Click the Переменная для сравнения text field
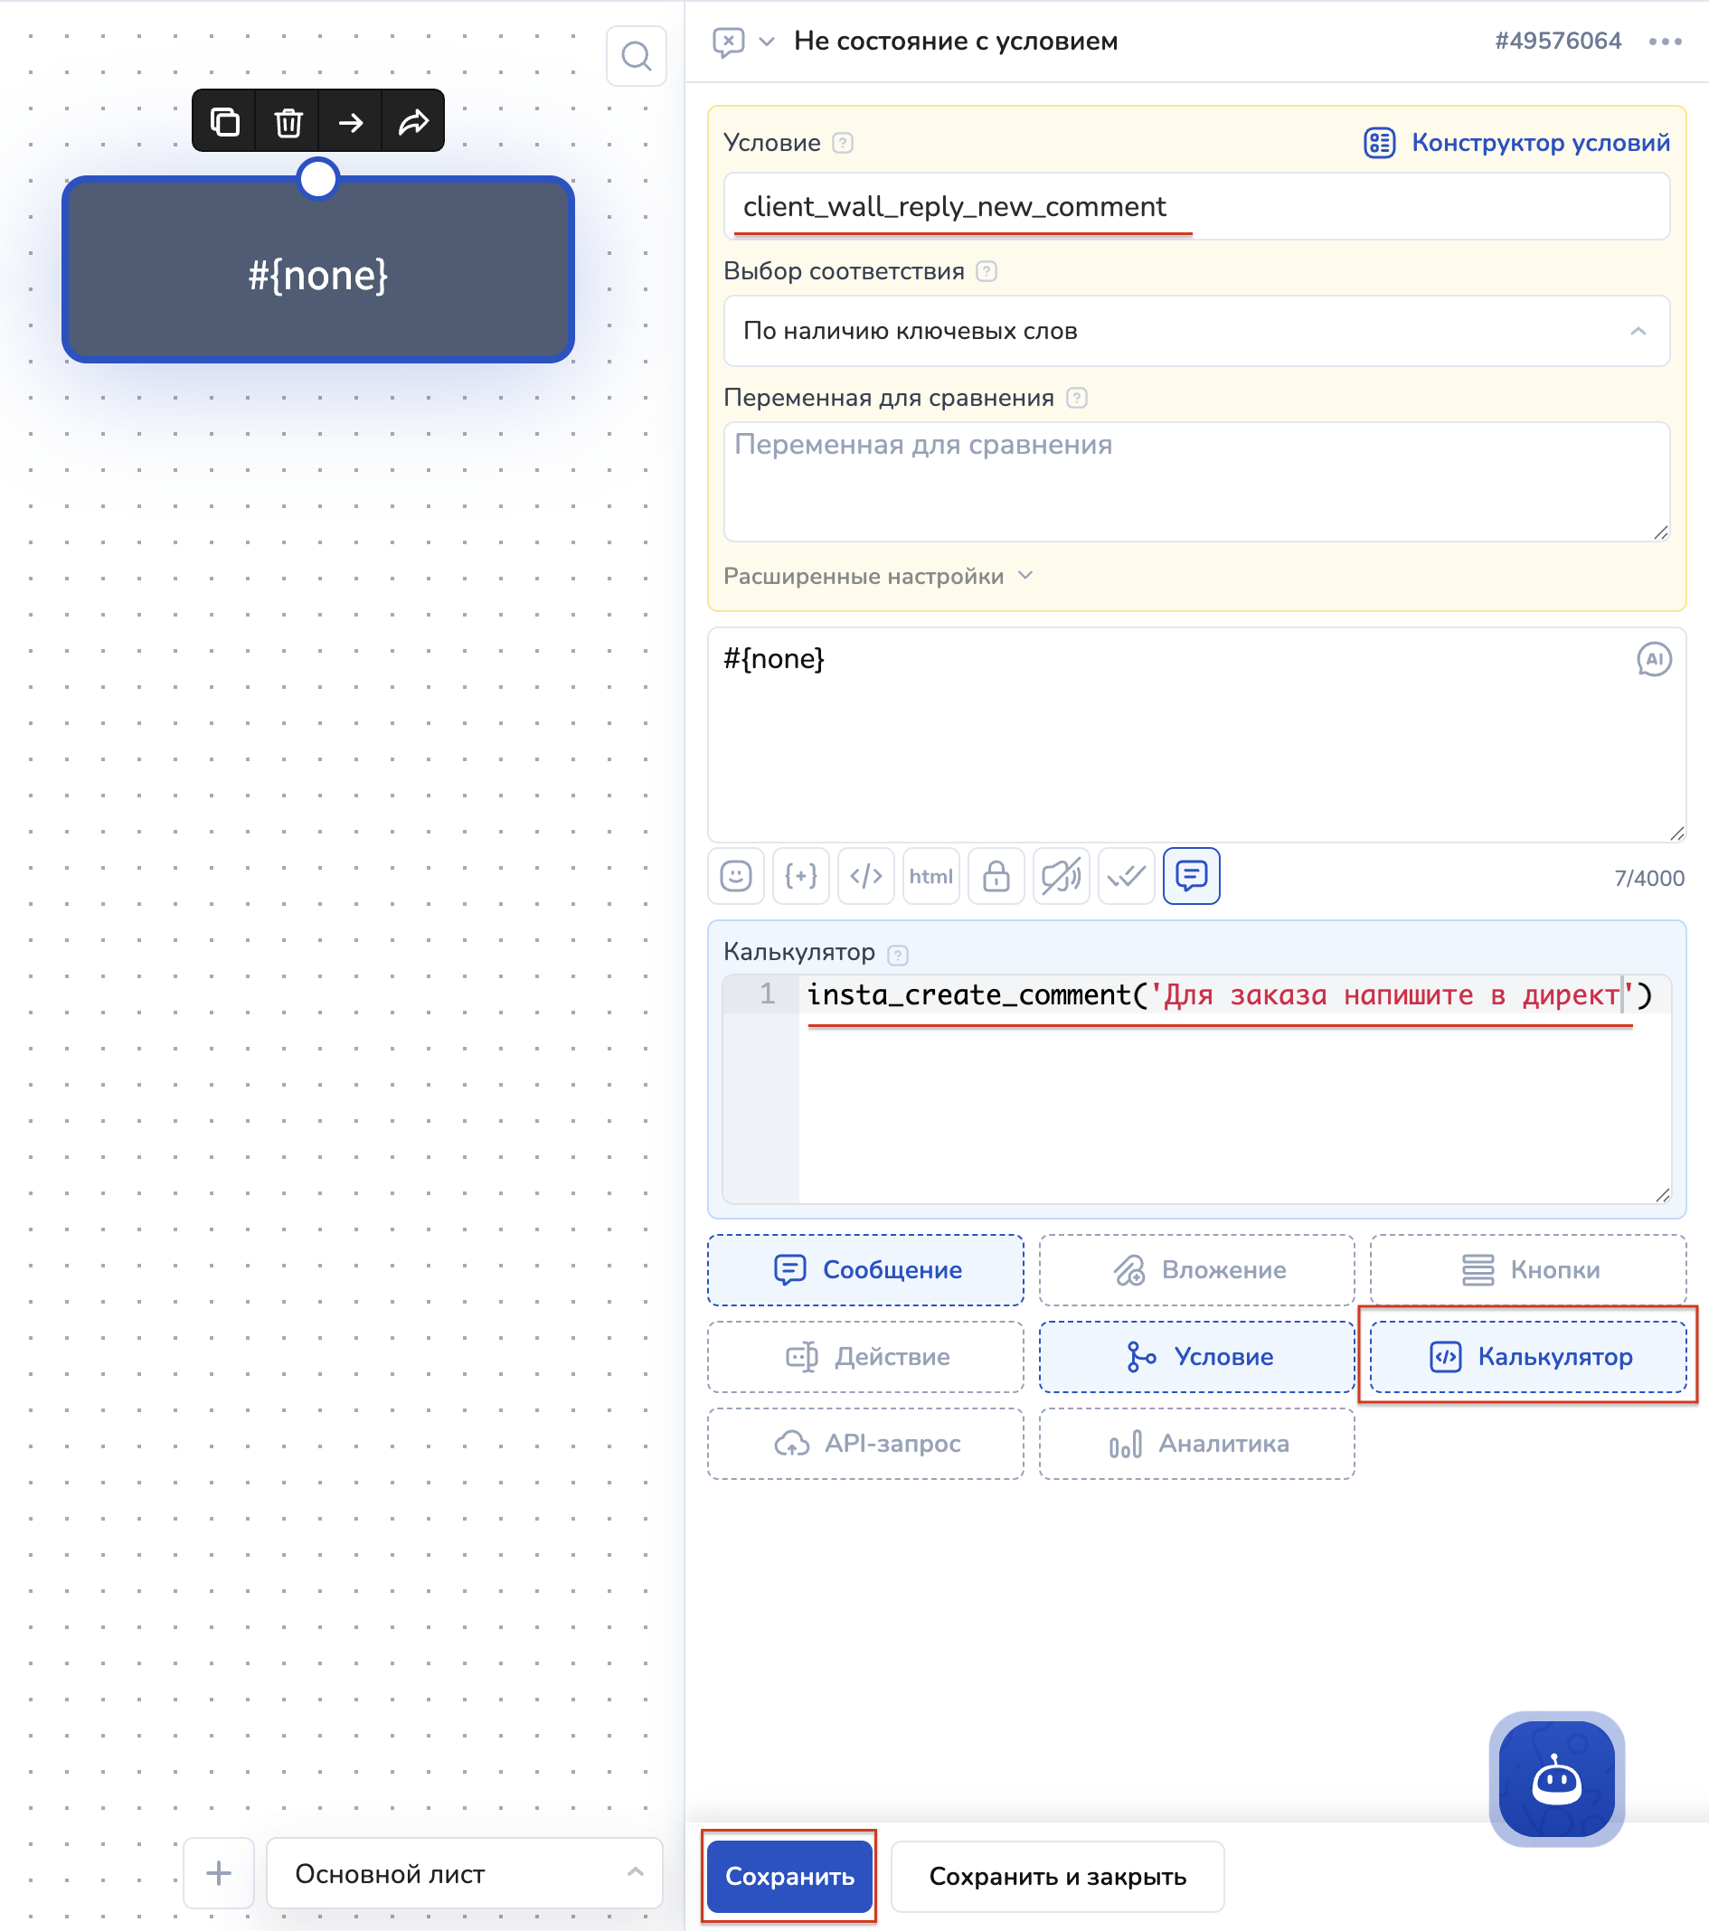 click(x=1196, y=482)
